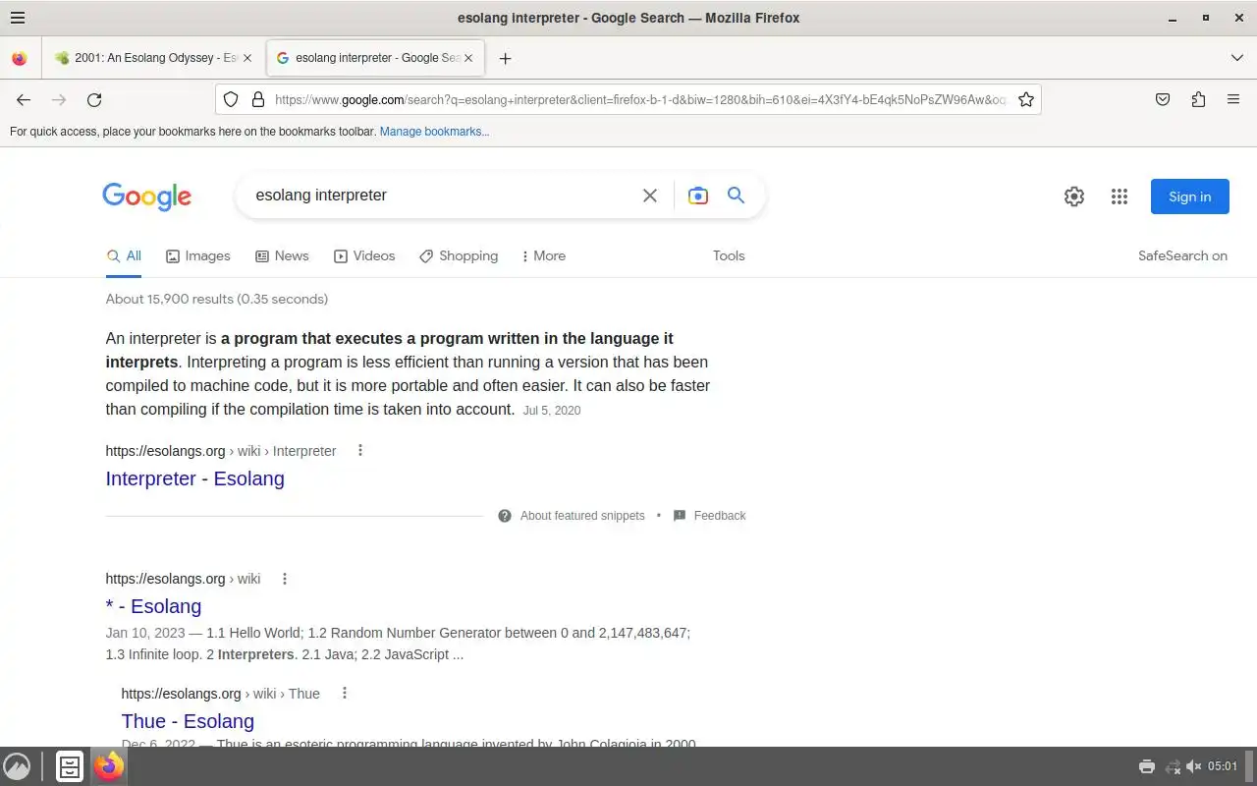Toggle SafeSearch on setting
1257x786 pixels.
click(x=1182, y=255)
